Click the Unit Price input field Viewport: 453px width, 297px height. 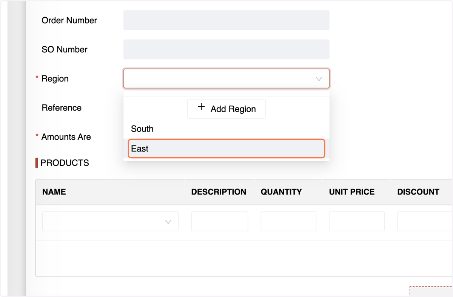coord(357,221)
